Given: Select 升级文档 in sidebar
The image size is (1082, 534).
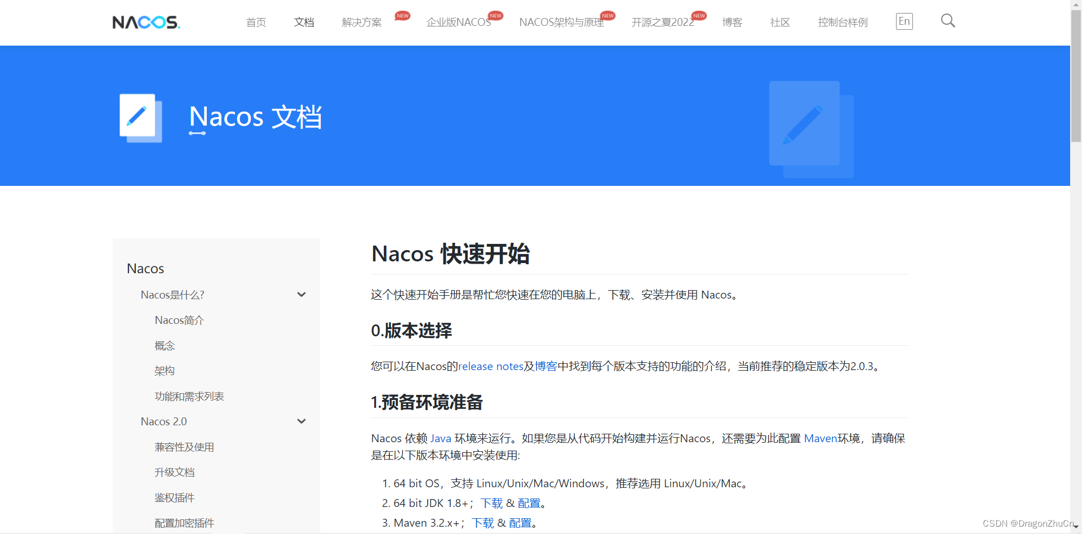Looking at the screenshot, I should pos(175,472).
